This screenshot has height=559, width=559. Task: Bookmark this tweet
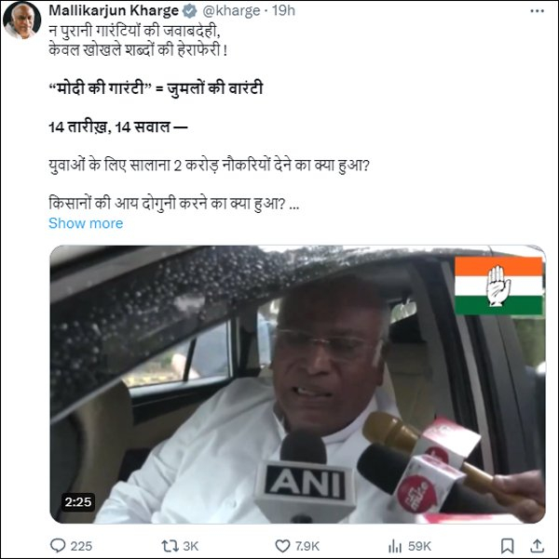click(507, 545)
